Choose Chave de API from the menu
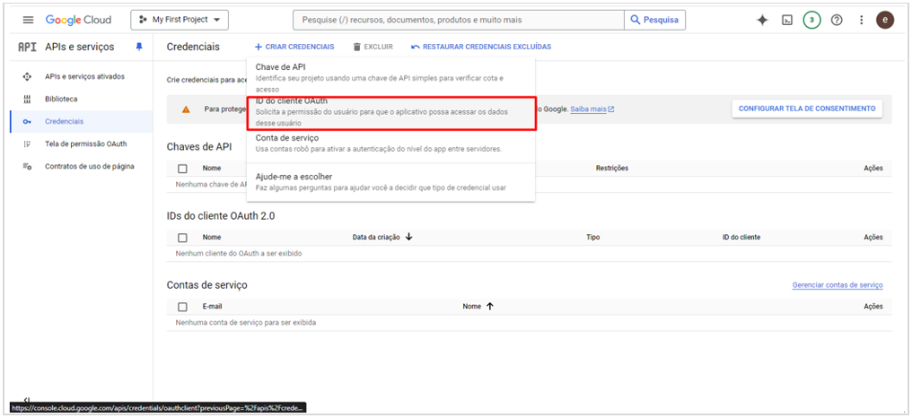 390,78
